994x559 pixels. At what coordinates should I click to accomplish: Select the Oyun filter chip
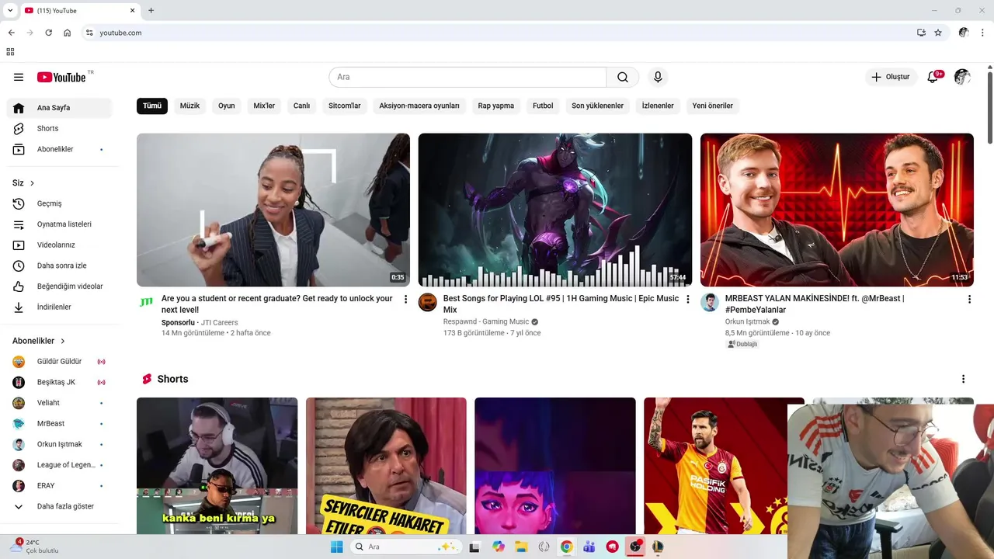(x=227, y=106)
